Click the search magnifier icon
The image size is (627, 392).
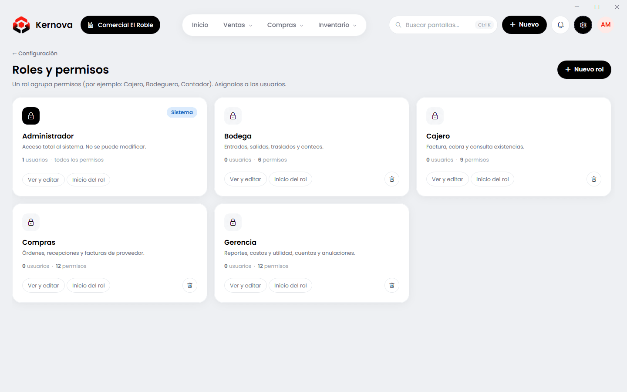[398, 25]
